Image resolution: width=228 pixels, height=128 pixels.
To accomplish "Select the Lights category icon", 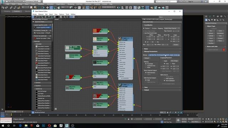I will pos(212,20).
